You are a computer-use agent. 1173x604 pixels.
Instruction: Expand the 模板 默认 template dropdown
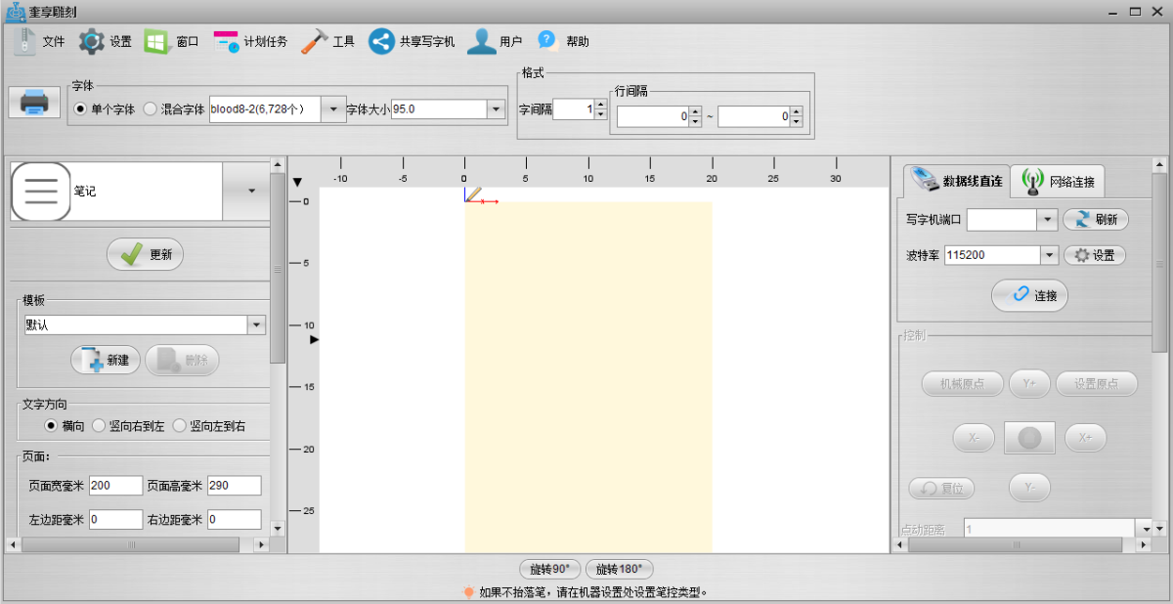(256, 325)
